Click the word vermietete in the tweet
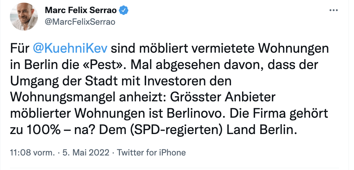The height and width of the screenshot is (170, 354). (x=222, y=48)
